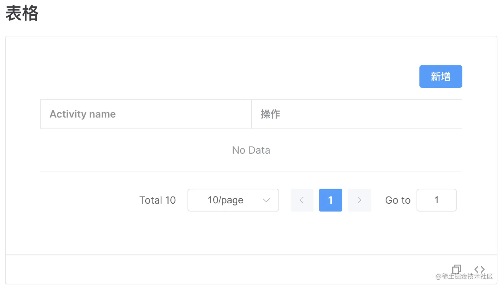The height and width of the screenshot is (288, 501).
Task: Click the overlapping squares copy icon near watermark
Action: [457, 269]
